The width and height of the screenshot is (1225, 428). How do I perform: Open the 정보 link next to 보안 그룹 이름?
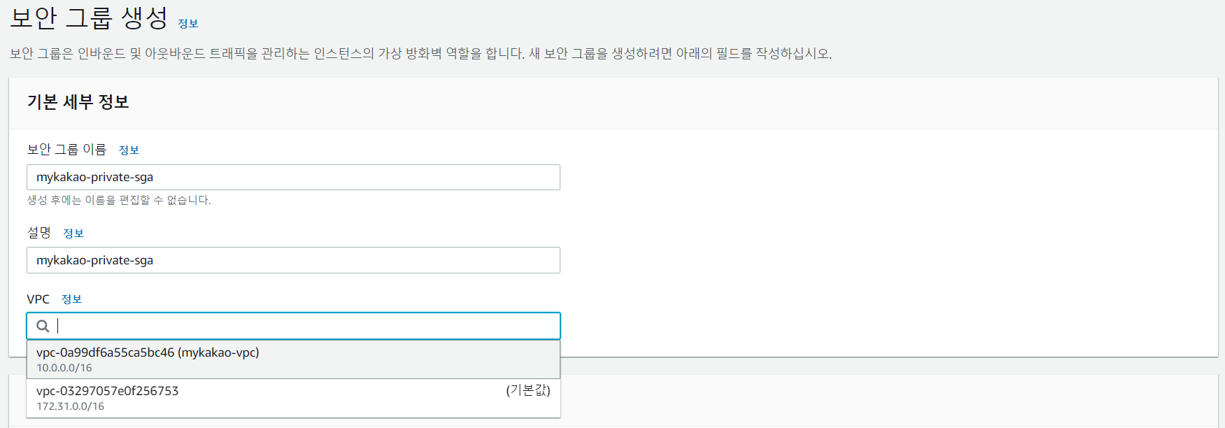click(129, 150)
